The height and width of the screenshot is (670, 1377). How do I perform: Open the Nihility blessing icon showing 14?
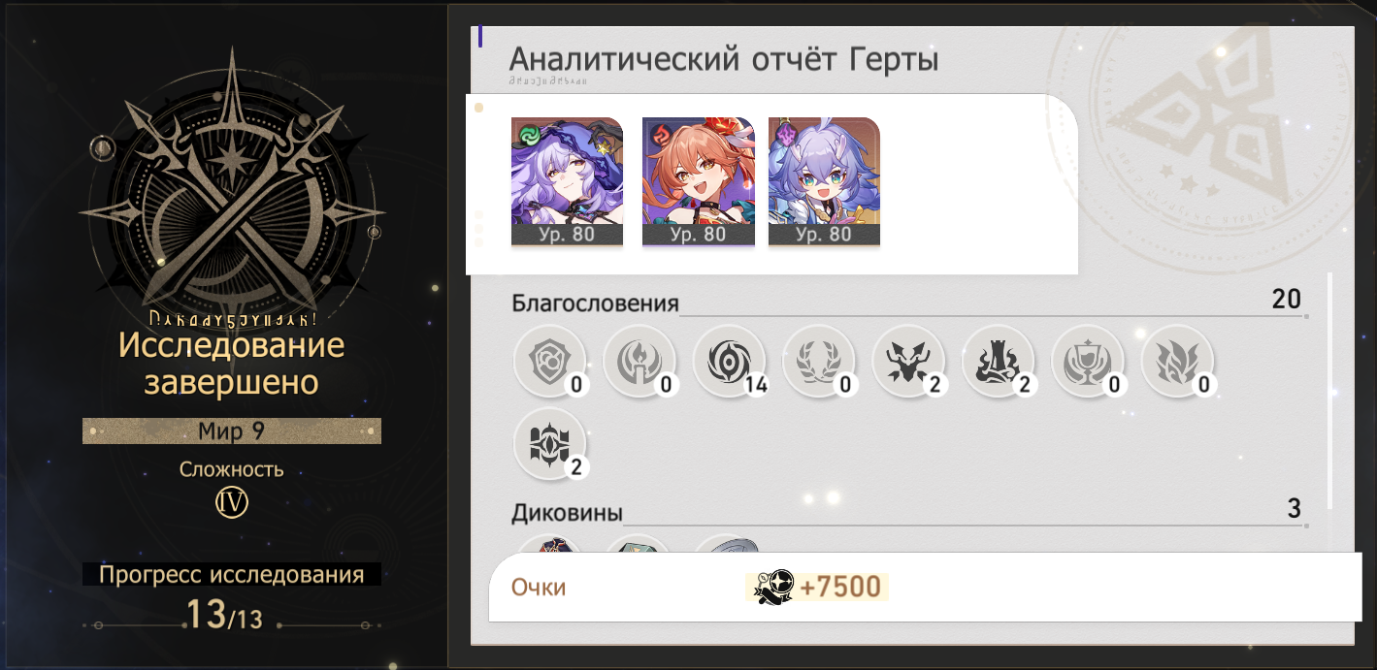coord(729,362)
